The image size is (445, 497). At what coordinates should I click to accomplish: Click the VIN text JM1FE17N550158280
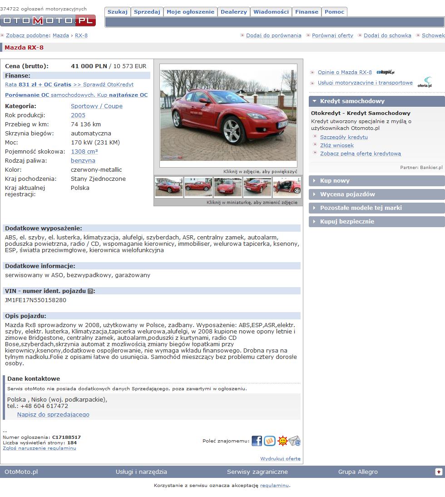(x=35, y=300)
